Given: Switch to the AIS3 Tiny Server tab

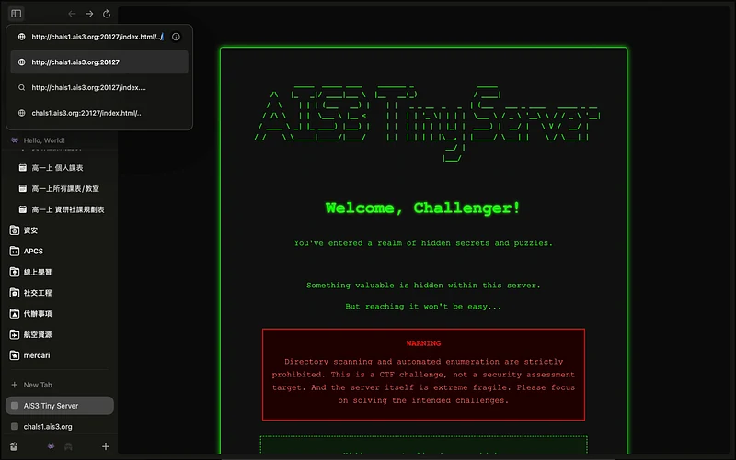Looking at the screenshot, I should tap(60, 406).
